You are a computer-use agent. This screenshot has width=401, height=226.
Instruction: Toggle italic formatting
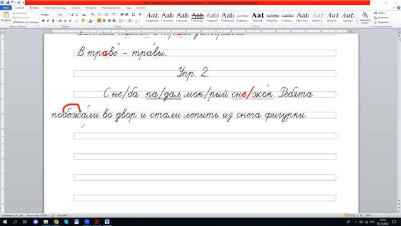coord(48,21)
